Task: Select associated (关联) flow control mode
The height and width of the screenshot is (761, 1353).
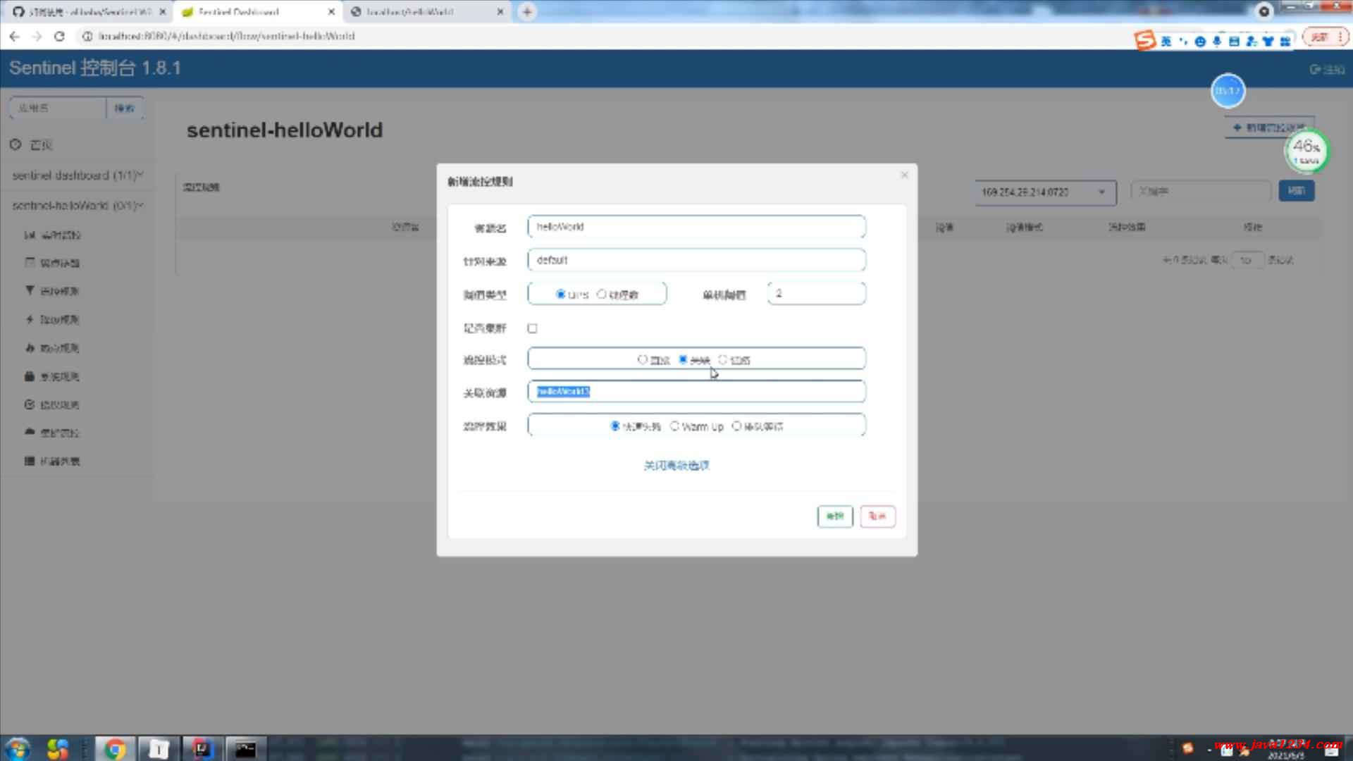Action: (683, 359)
